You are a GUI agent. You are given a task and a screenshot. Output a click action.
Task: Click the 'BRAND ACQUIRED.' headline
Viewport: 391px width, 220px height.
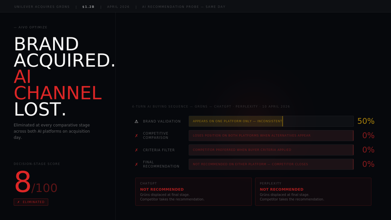pos(65,52)
